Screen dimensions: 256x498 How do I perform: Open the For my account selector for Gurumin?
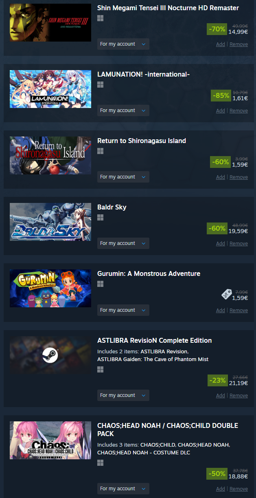[x=123, y=310]
